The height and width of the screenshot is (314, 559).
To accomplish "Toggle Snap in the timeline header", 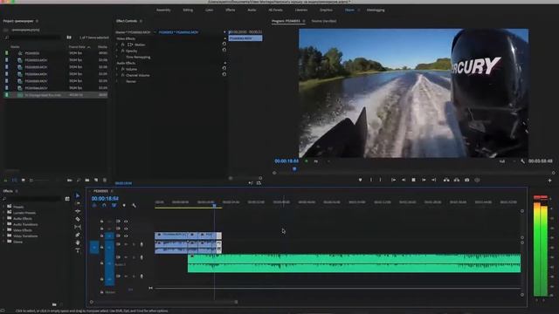I will pos(104,206).
